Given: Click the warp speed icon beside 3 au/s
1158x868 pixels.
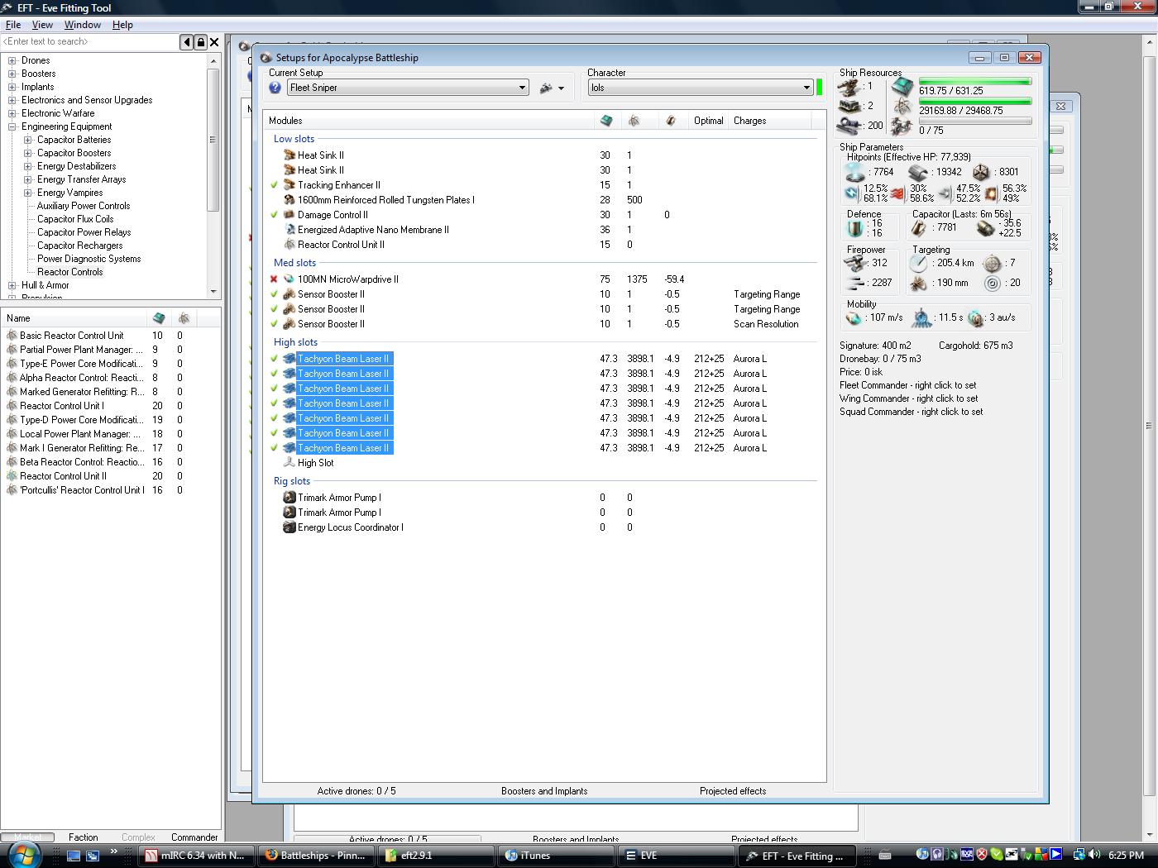Looking at the screenshot, I should pos(976,317).
